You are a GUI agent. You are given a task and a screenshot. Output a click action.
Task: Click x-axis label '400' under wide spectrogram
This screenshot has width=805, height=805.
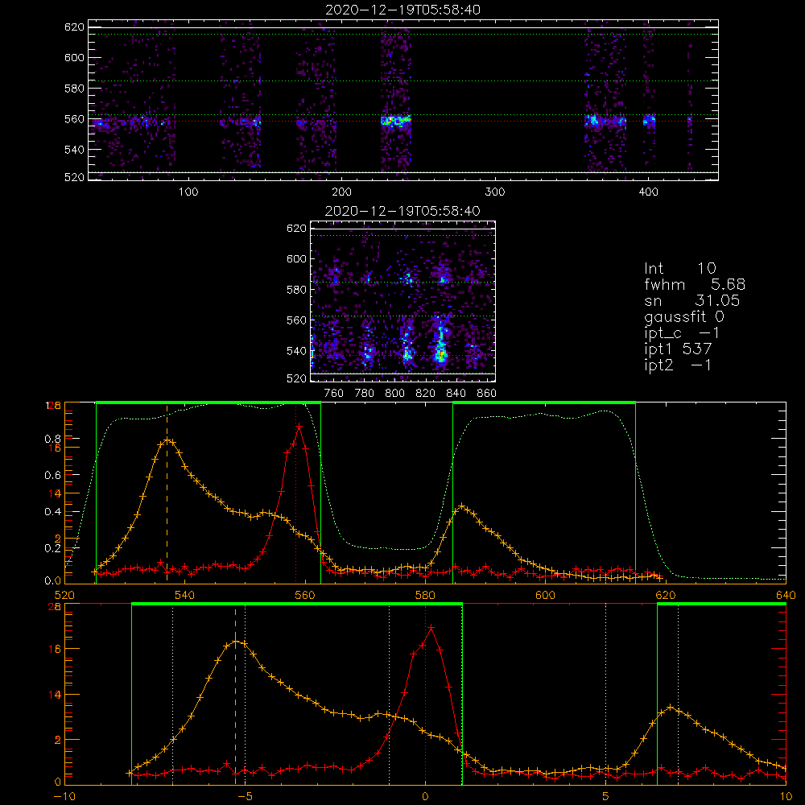coord(648,192)
